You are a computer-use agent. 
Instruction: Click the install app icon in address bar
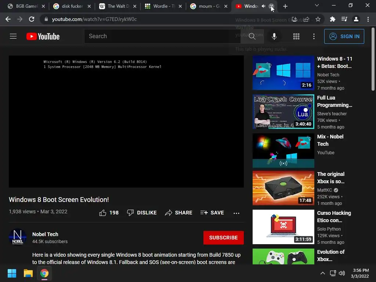coord(294,19)
